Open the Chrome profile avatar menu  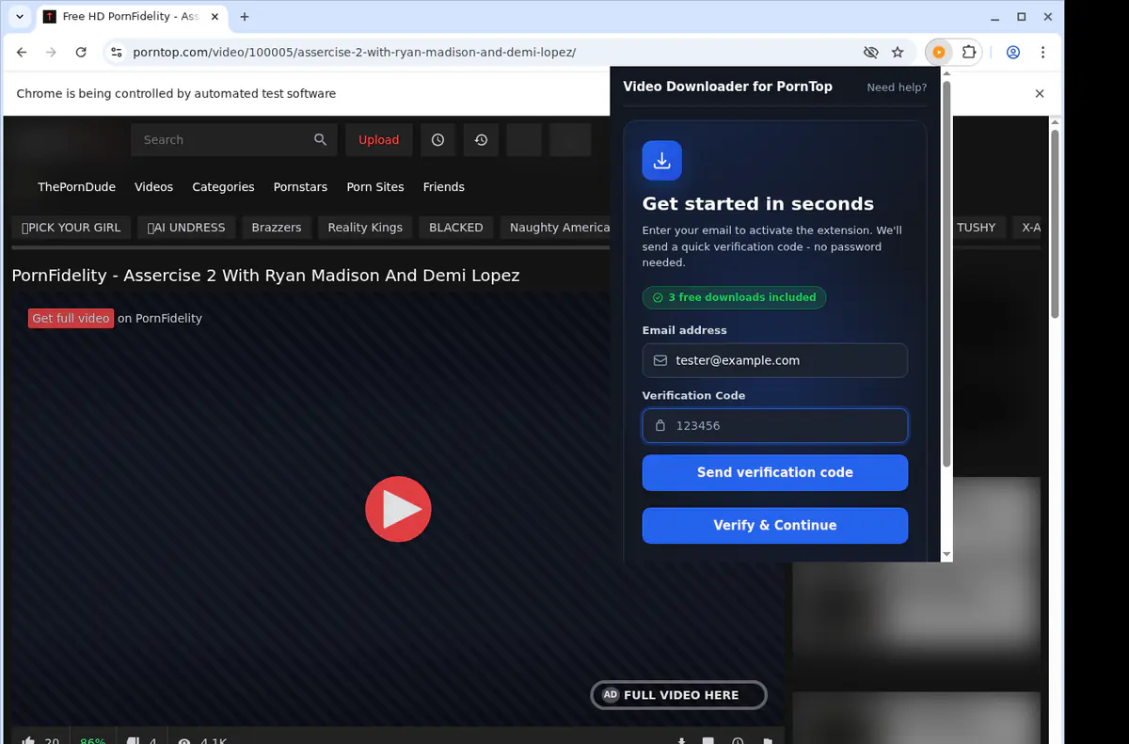1013,53
